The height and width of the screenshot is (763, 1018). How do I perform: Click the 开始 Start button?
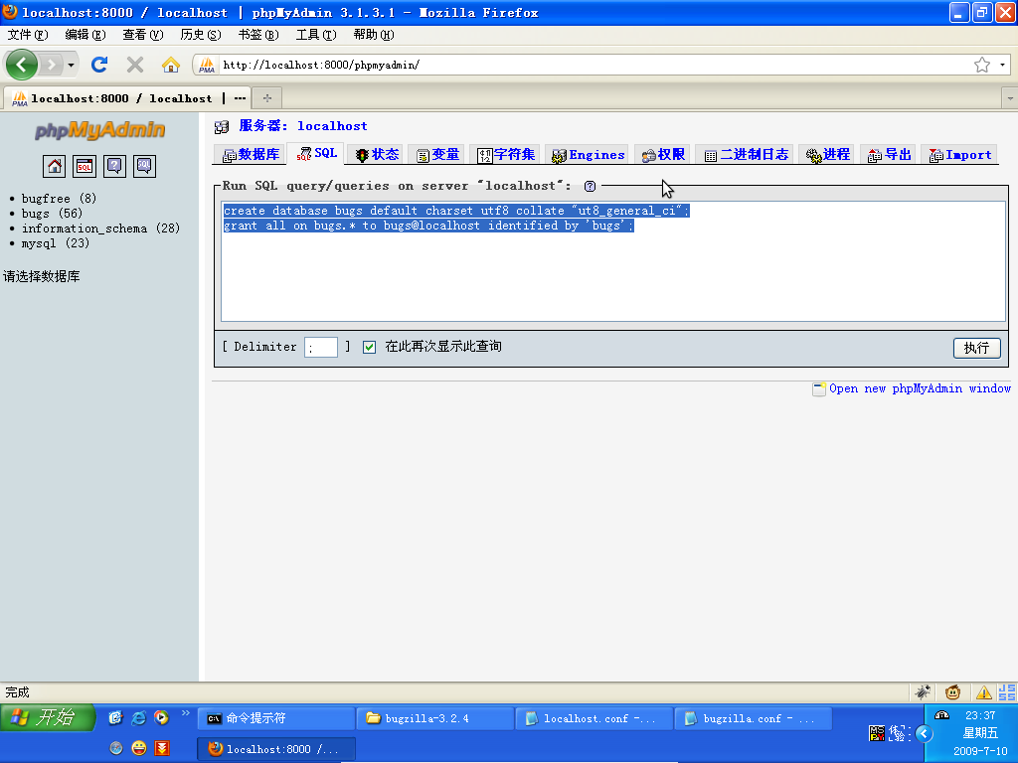[48, 717]
